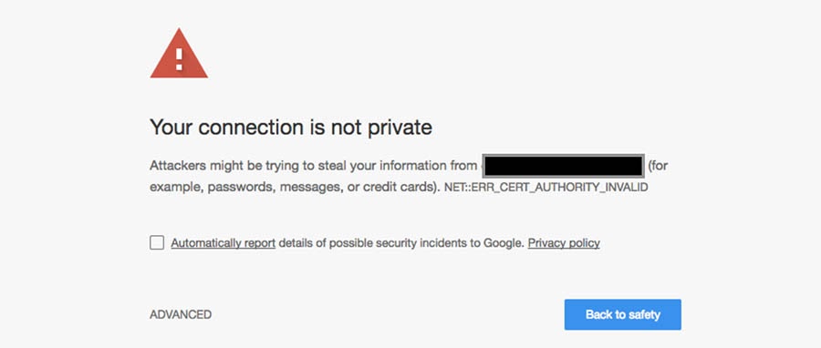This screenshot has width=821, height=348.
Task: Click the red warning triangle icon
Action: click(179, 54)
